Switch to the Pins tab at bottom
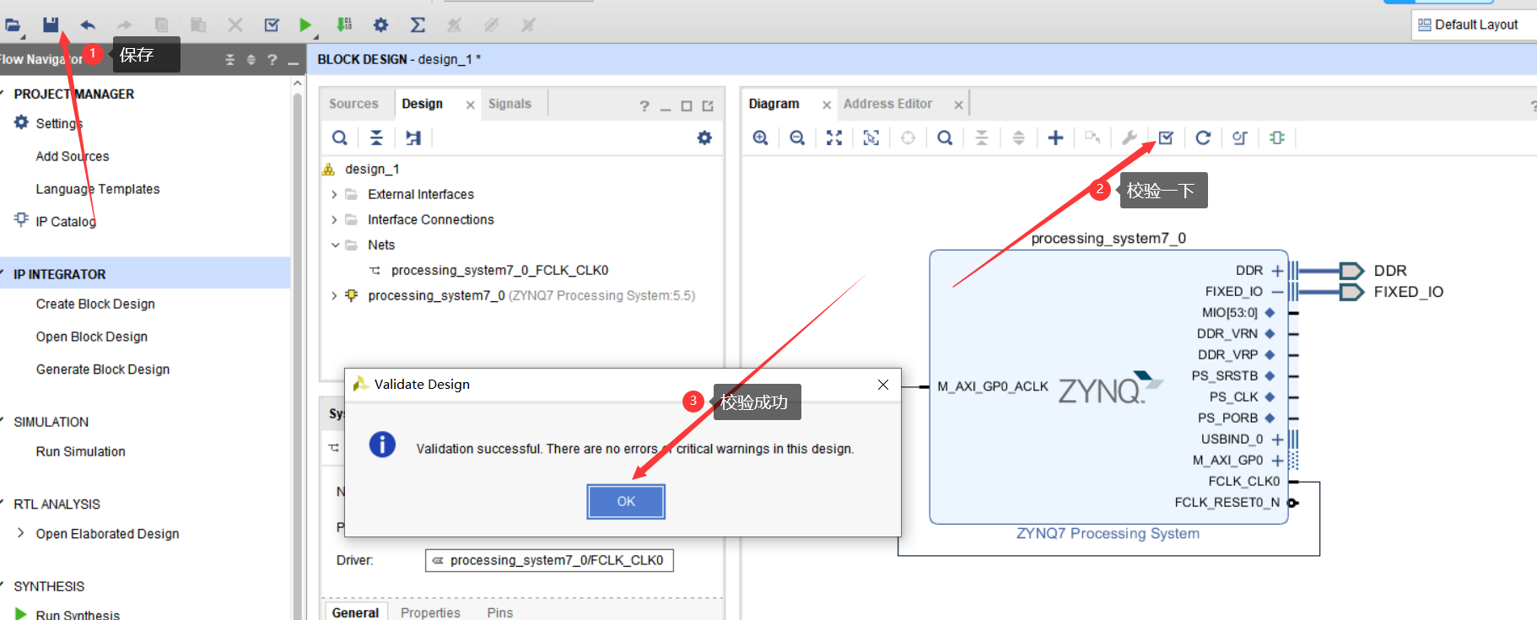This screenshot has width=1537, height=620. click(499, 612)
